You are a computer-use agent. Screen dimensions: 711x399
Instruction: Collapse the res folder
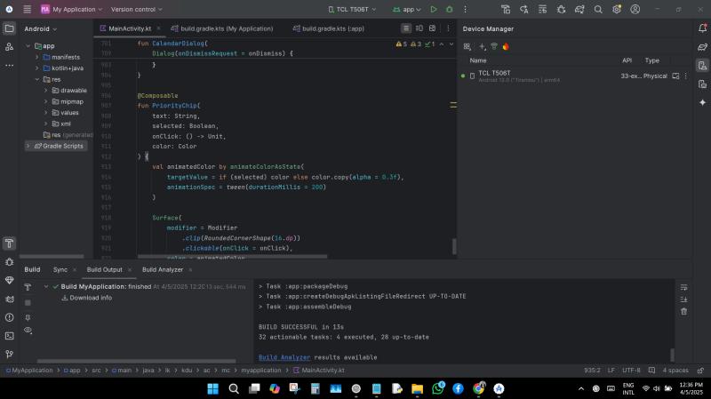pos(37,79)
